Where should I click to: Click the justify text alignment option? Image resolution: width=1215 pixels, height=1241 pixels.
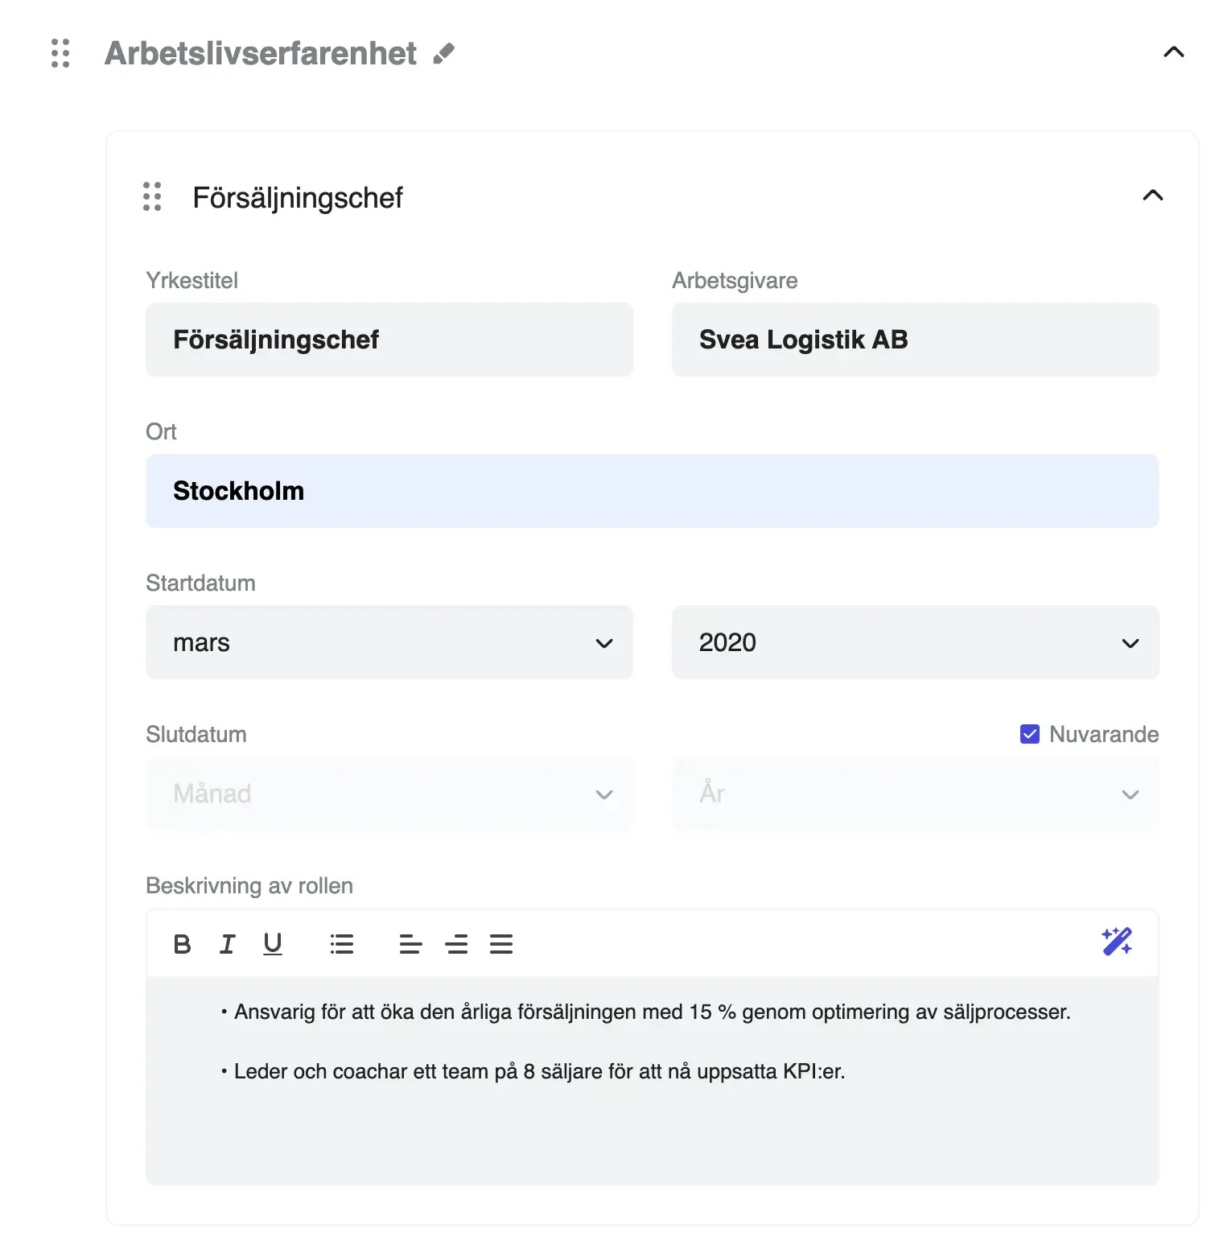[501, 943]
